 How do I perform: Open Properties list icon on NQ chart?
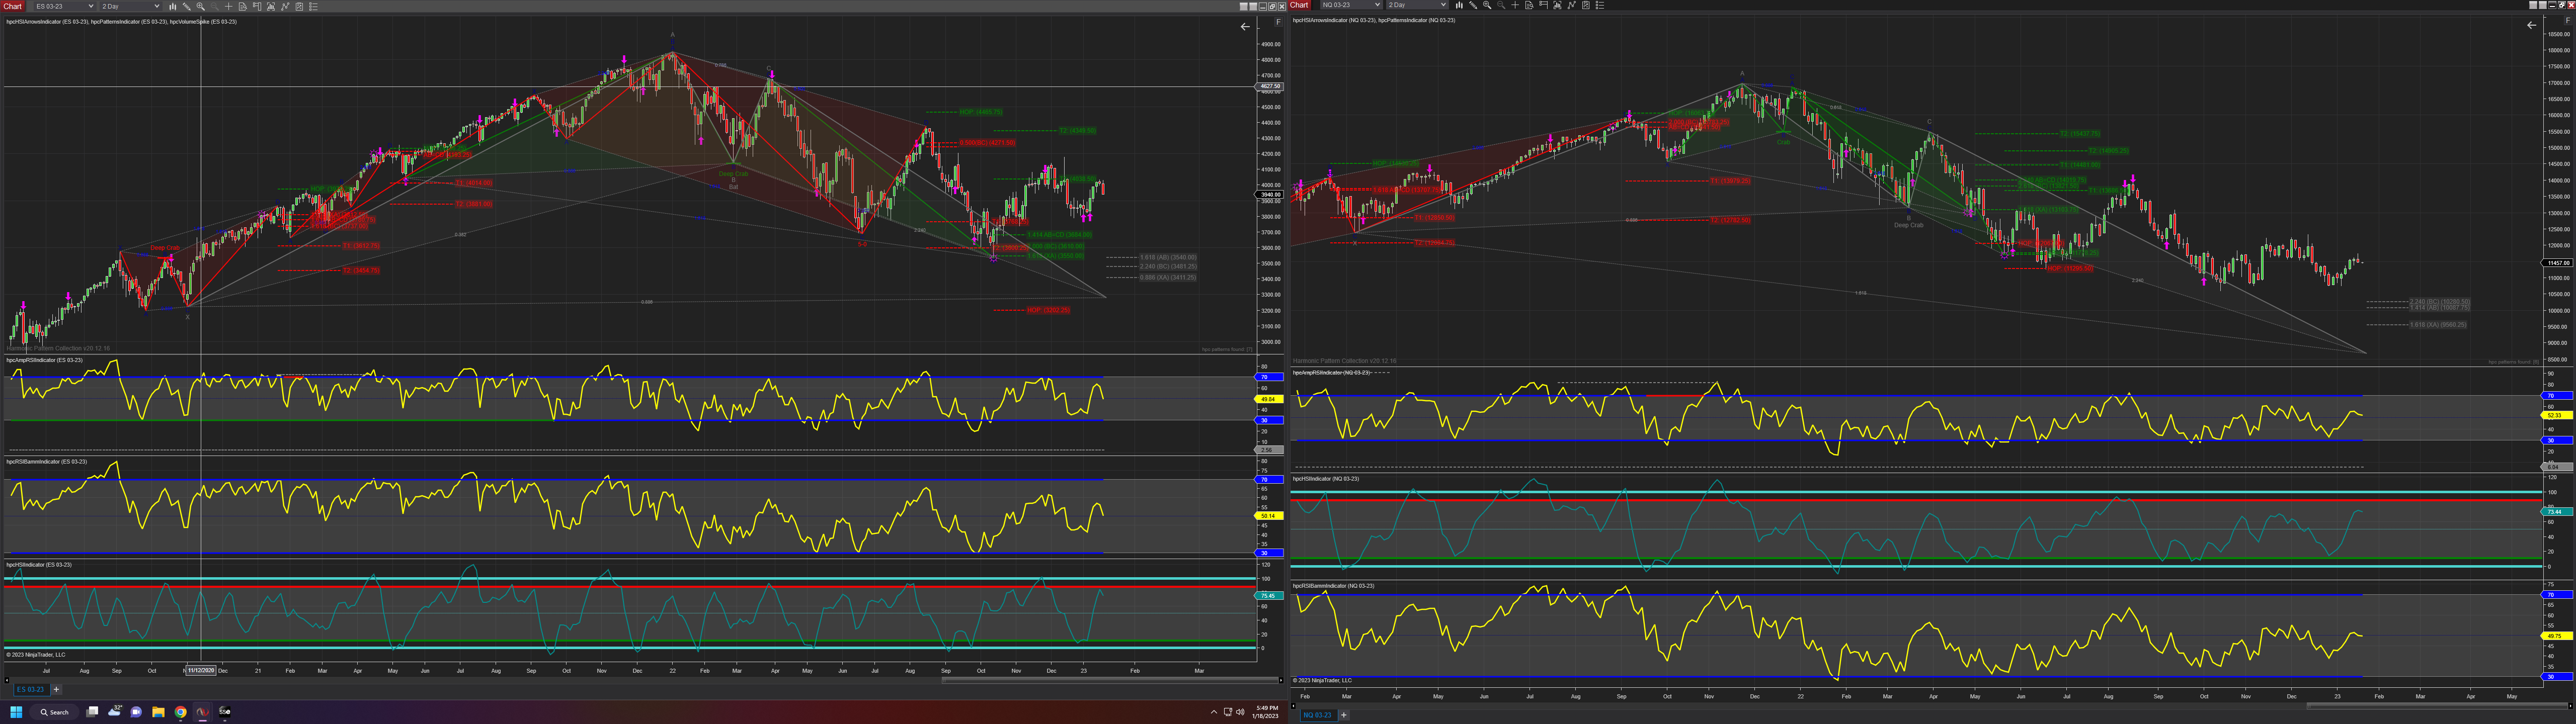[1599, 5]
